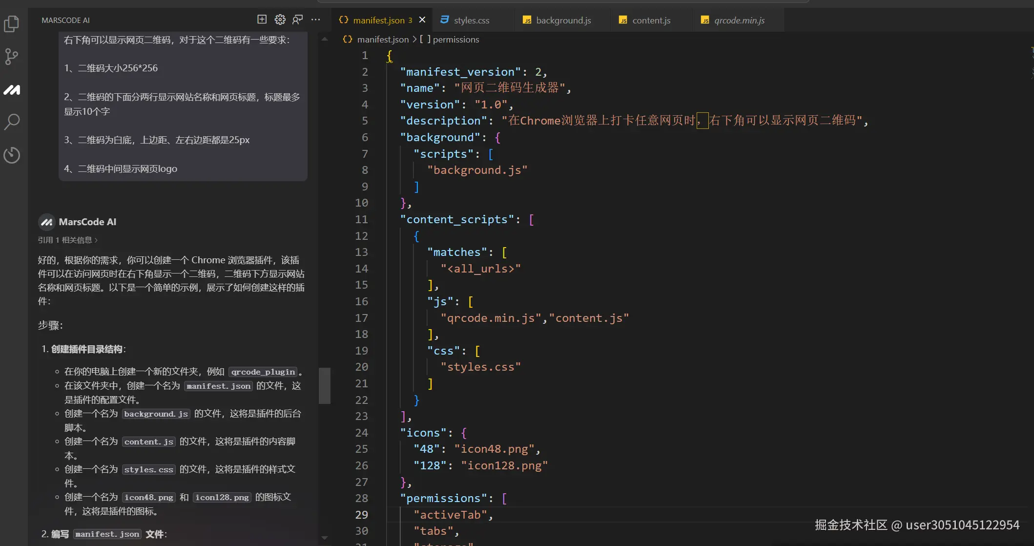Open MarsCode AI settings gear
Screen dimensions: 1034x546
click(280, 20)
